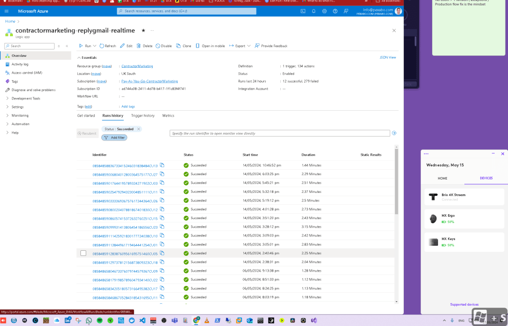Switch to Metrics tab
Image resolution: width=508 pixels, height=326 pixels.
click(168, 116)
